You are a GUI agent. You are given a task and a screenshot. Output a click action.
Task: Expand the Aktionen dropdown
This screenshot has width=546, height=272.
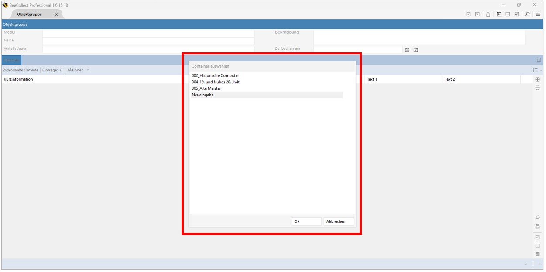[x=78, y=70]
